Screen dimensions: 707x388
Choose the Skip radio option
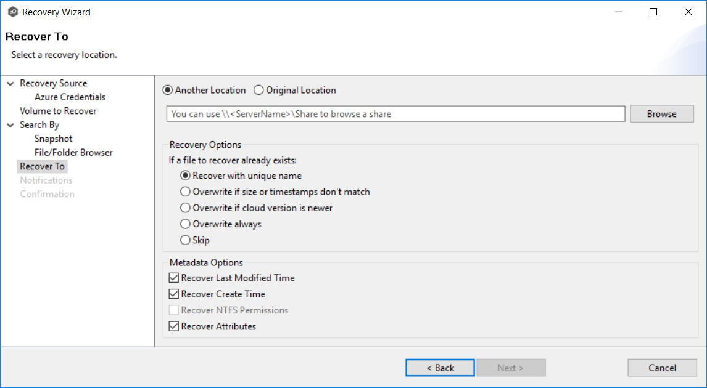[x=185, y=240]
